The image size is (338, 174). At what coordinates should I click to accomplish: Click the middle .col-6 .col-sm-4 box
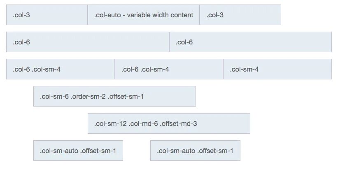tap(169, 69)
